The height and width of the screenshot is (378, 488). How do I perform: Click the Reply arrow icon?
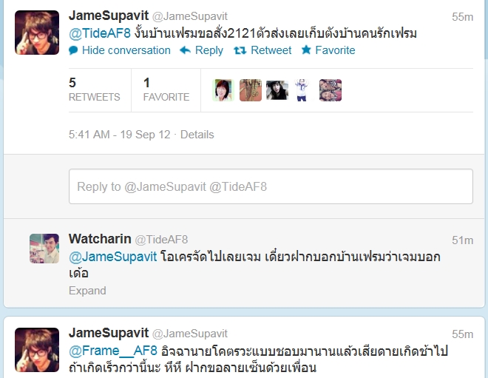click(x=185, y=50)
